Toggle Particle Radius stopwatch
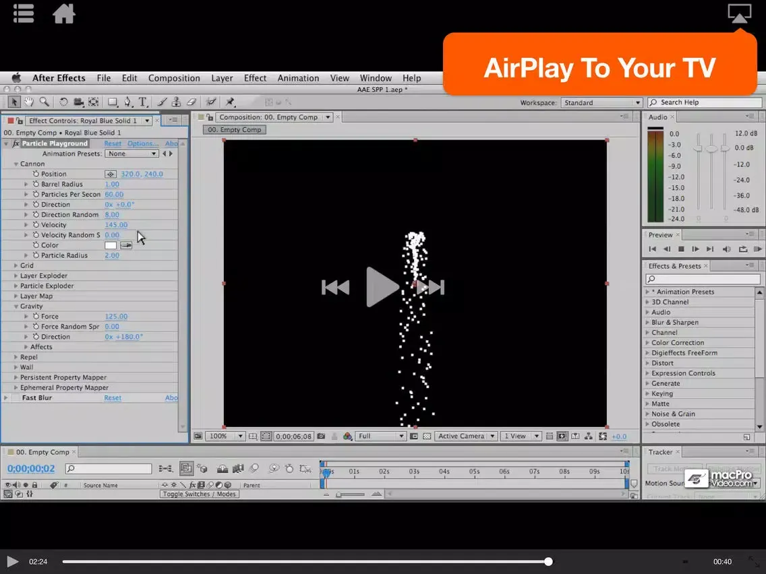 tap(36, 255)
